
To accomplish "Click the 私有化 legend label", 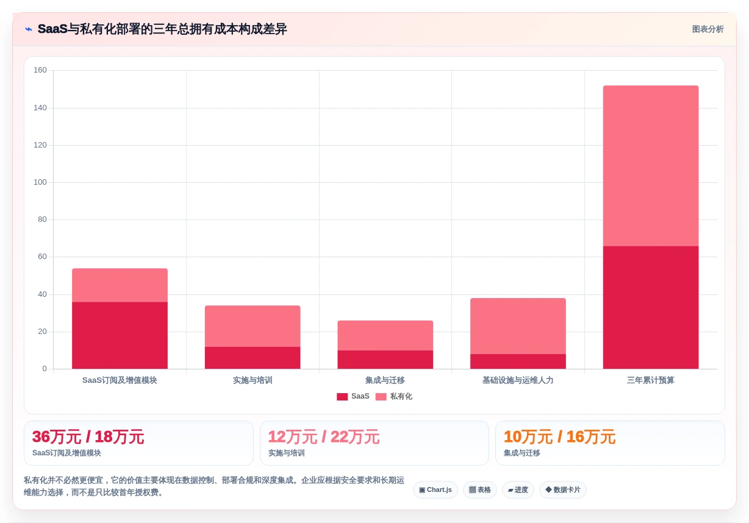I will [x=401, y=396].
